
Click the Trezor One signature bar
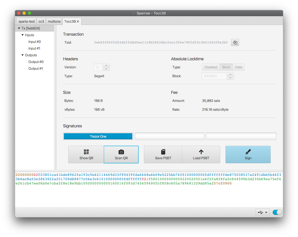coord(98,136)
